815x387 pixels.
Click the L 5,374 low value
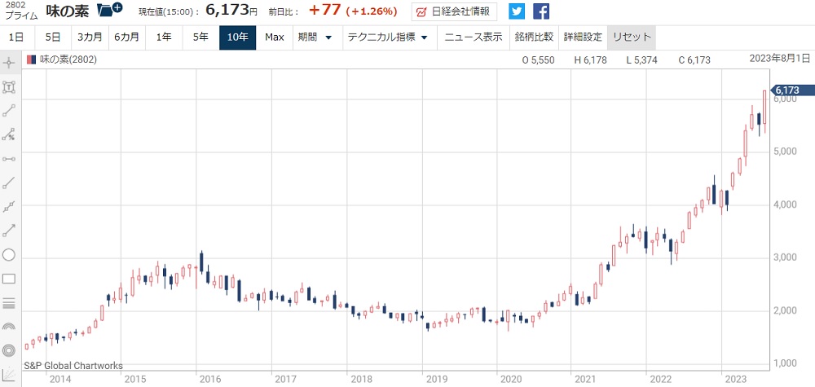coord(642,60)
